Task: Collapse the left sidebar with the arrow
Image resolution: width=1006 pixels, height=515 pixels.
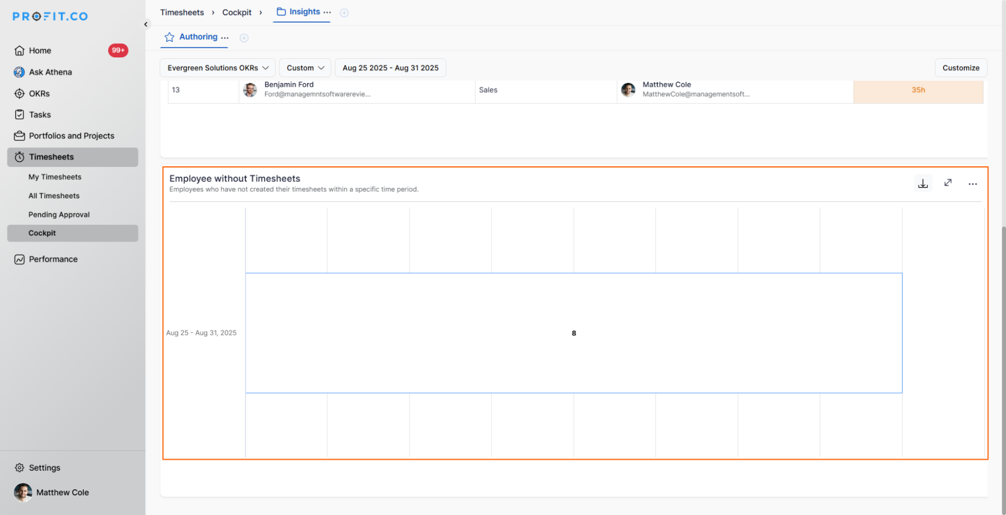Action: tap(146, 24)
